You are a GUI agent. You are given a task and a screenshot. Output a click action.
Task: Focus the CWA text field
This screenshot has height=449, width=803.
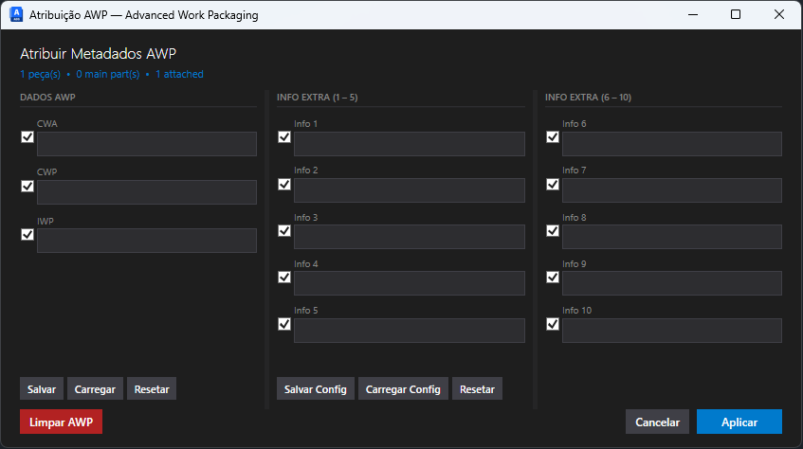click(x=146, y=144)
